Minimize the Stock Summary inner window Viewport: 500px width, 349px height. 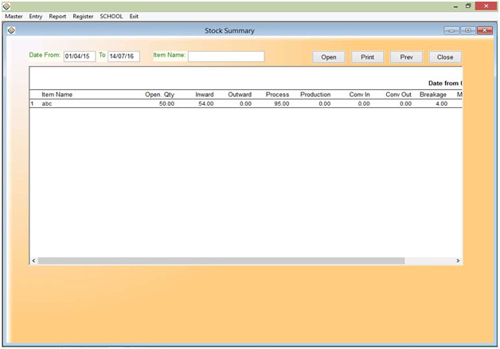coord(452,31)
